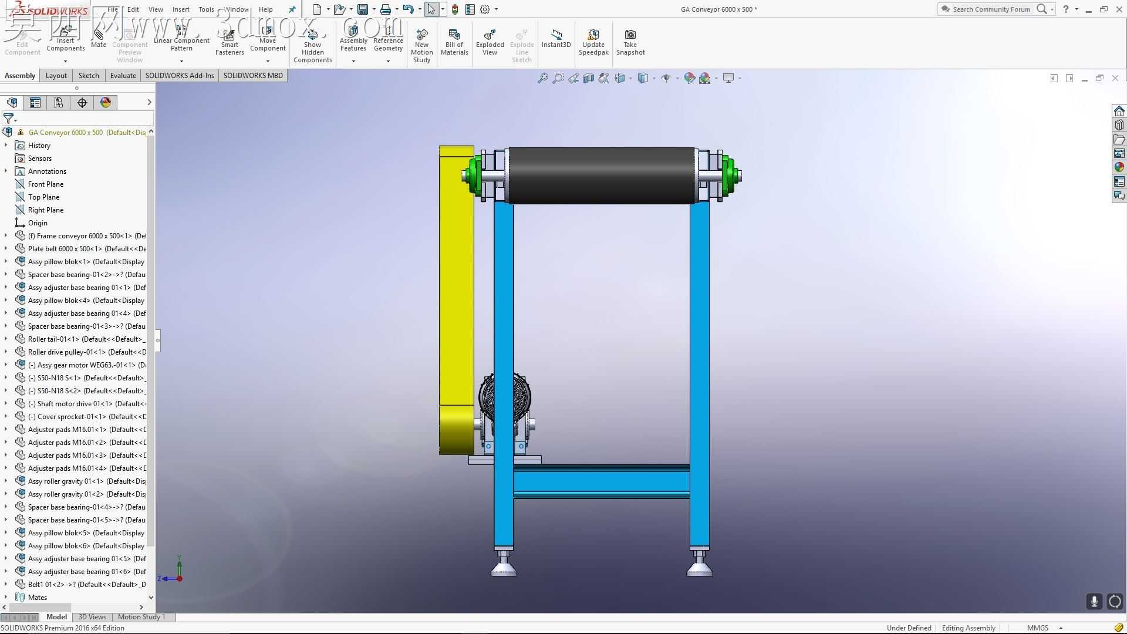Open the Tools menu
1127x634 pixels.
(206, 9)
